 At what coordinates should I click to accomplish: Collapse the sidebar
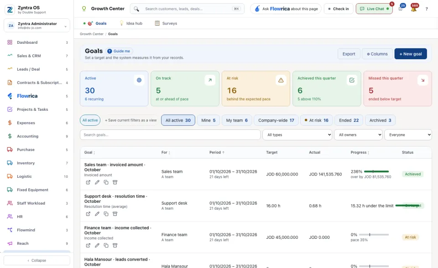[37, 260]
